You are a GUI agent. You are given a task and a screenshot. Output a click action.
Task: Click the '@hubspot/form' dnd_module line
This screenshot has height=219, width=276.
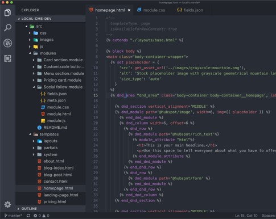coord(169,178)
